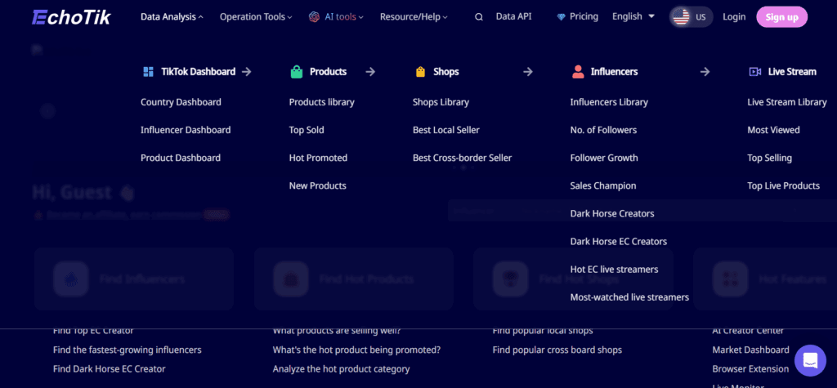Select Top Sold products
This screenshot has height=388, width=837.
(307, 130)
